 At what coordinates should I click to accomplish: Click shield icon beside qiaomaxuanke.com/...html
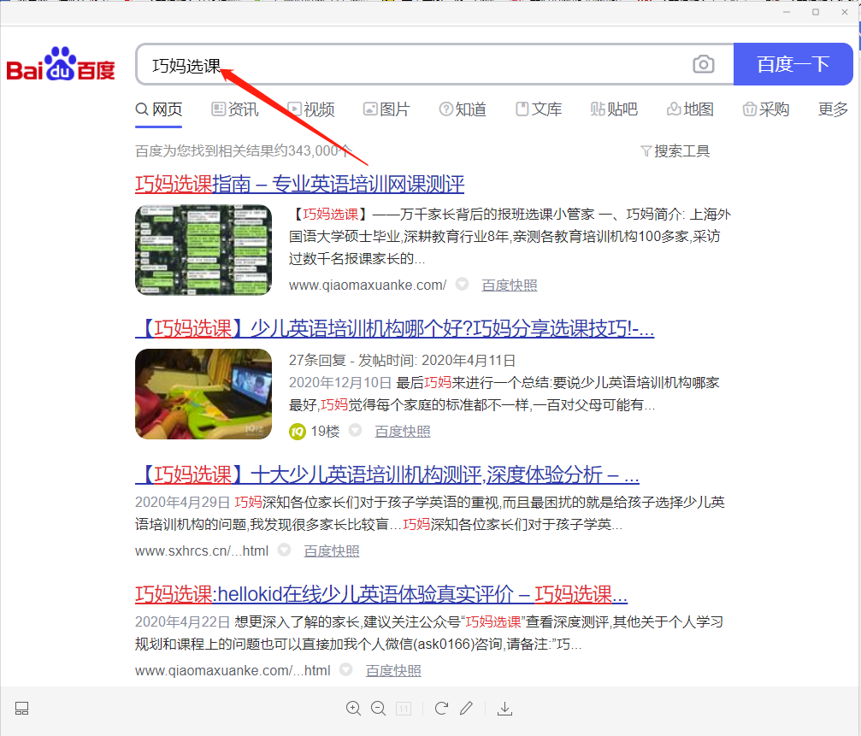pos(345,669)
